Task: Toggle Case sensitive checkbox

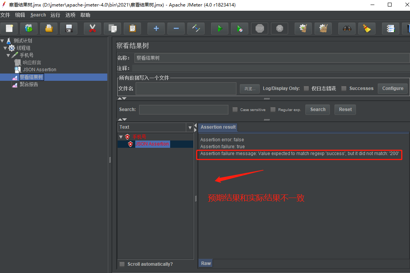Action: click(235, 110)
